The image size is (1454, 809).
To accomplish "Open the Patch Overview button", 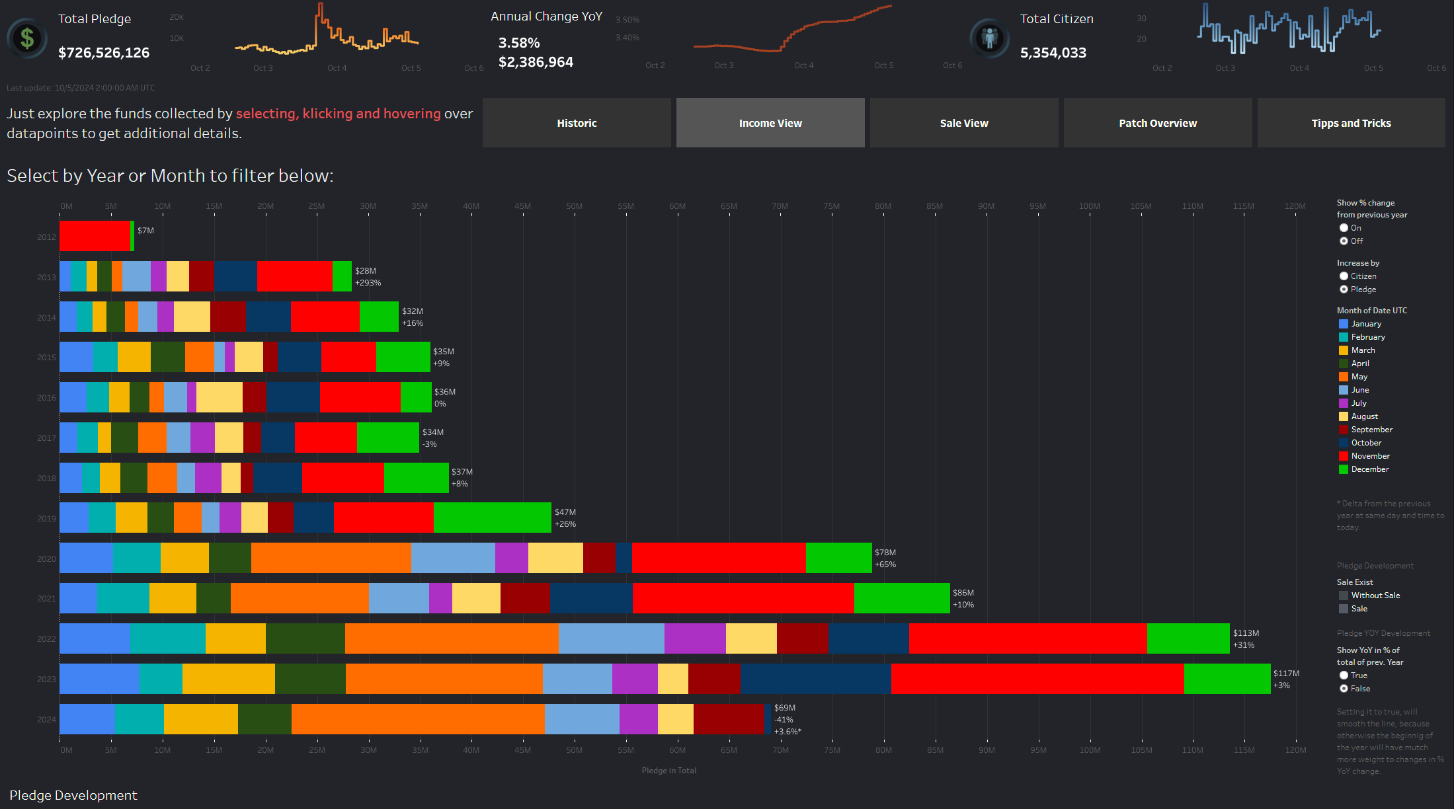I will tap(1157, 123).
